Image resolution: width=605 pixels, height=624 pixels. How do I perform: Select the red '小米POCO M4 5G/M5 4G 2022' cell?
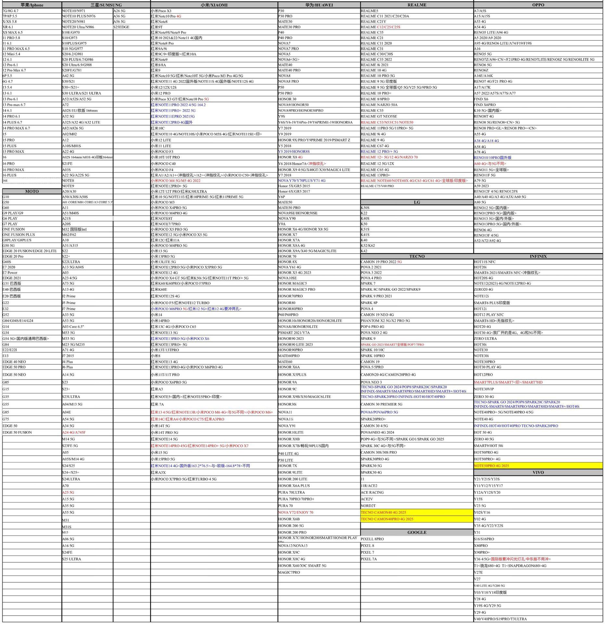[214, 180]
